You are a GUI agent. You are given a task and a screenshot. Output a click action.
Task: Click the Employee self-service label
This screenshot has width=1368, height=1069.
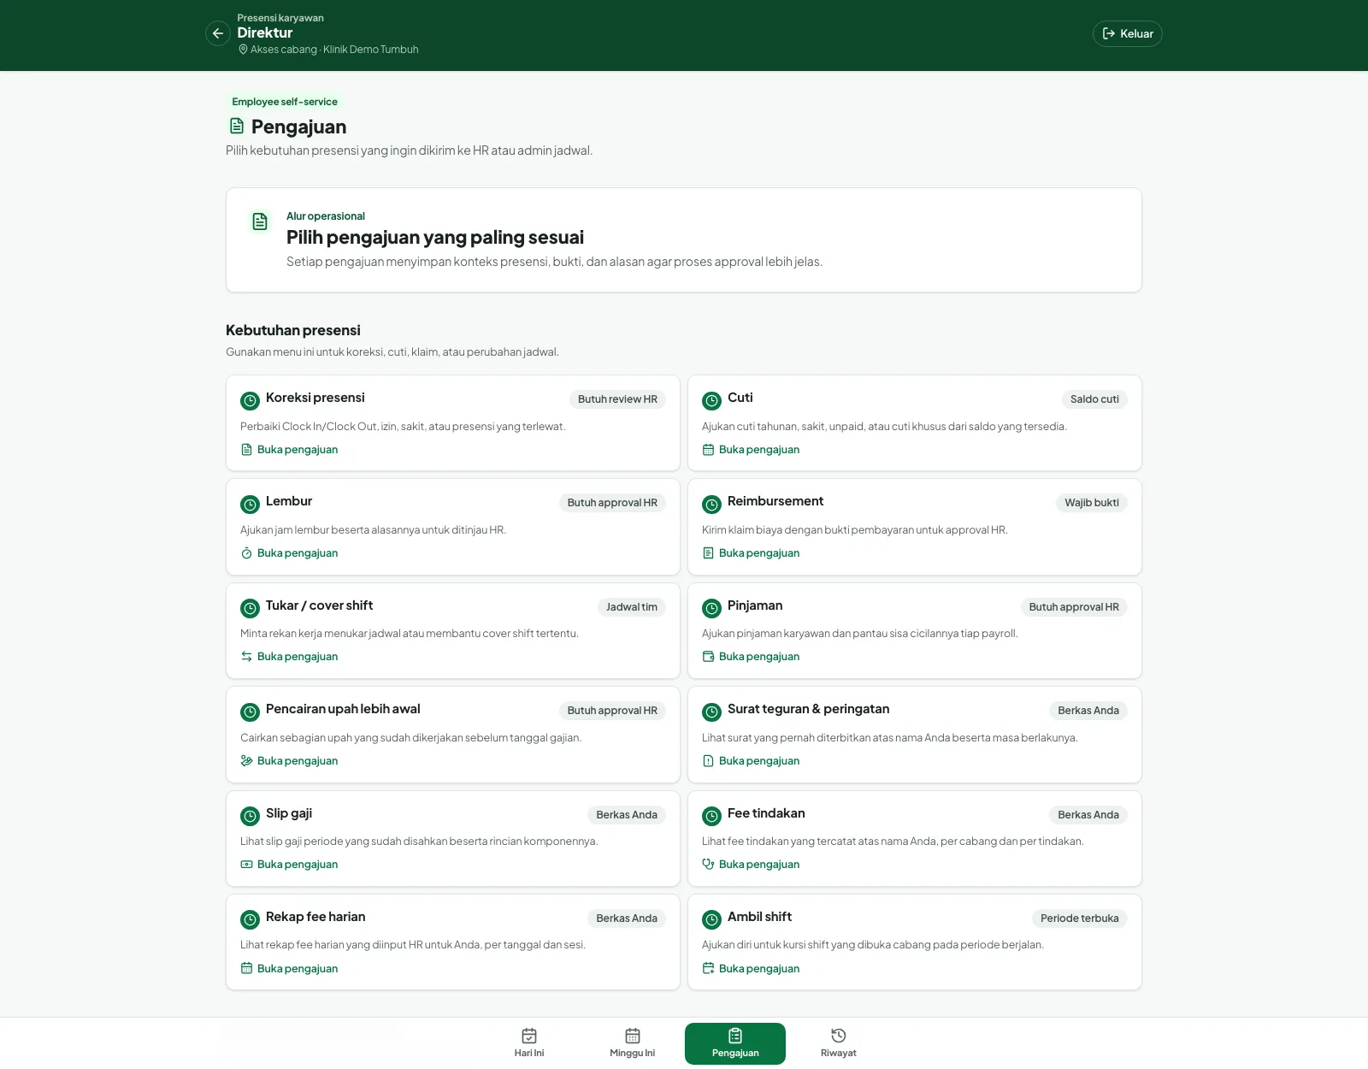(x=285, y=102)
